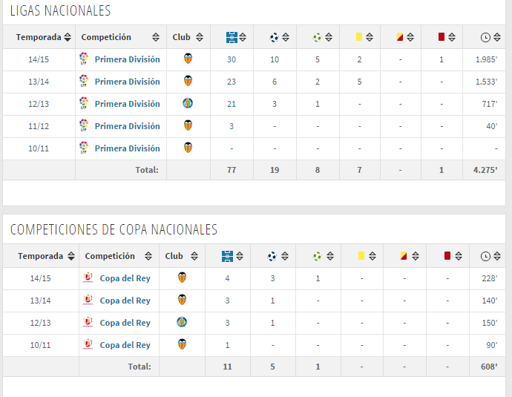Open Copa del Rey link for season 13/14
The height and width of the screenshot is (397, 512).
pos(125,301)
